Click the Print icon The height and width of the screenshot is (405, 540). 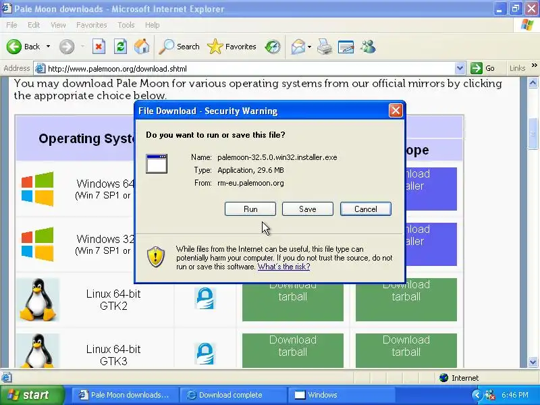[325, 47]
